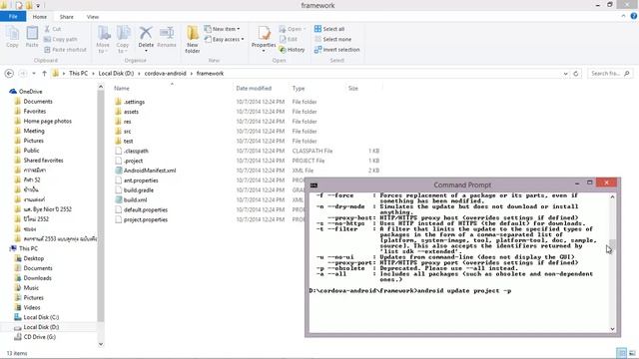Click Select all in ribbon
The height and width of the screenshot is (359, 639).
click(x=329, y=29)
